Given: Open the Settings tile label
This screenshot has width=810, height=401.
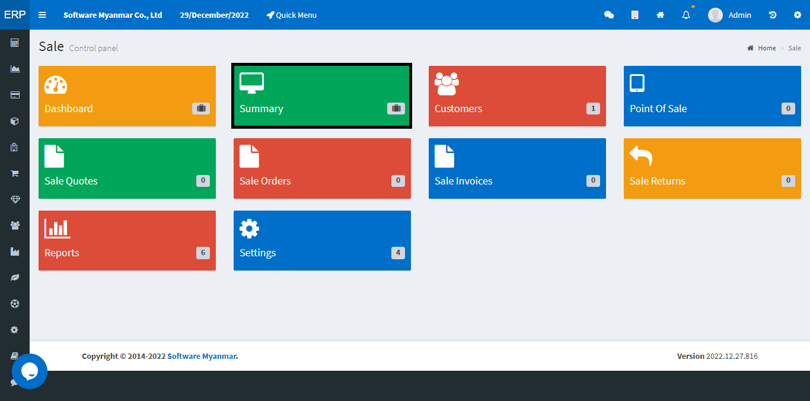Looking at the screenshot, I should [x=258, y=253].
